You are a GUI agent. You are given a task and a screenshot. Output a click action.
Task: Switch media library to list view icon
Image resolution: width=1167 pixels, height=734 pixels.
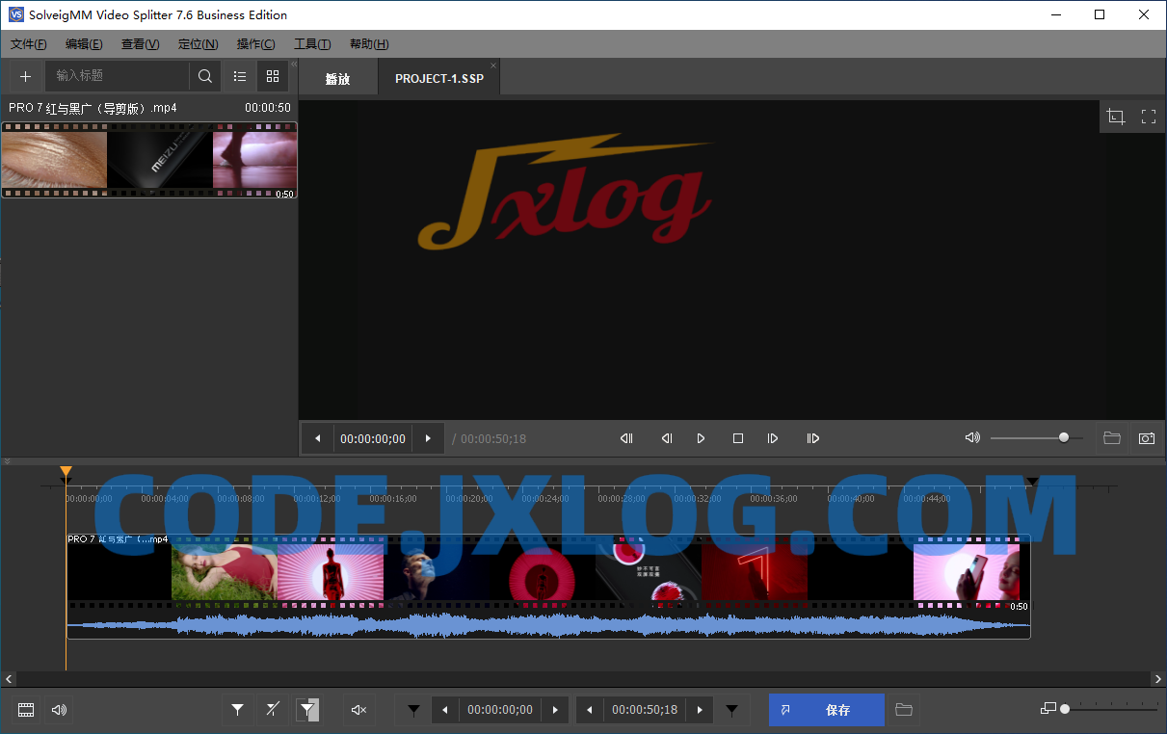tap(239, 76)
